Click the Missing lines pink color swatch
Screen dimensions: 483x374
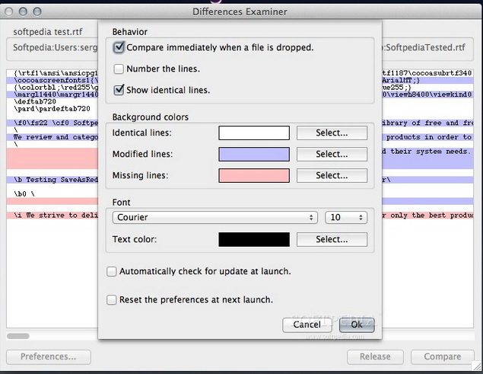(254, 175)
